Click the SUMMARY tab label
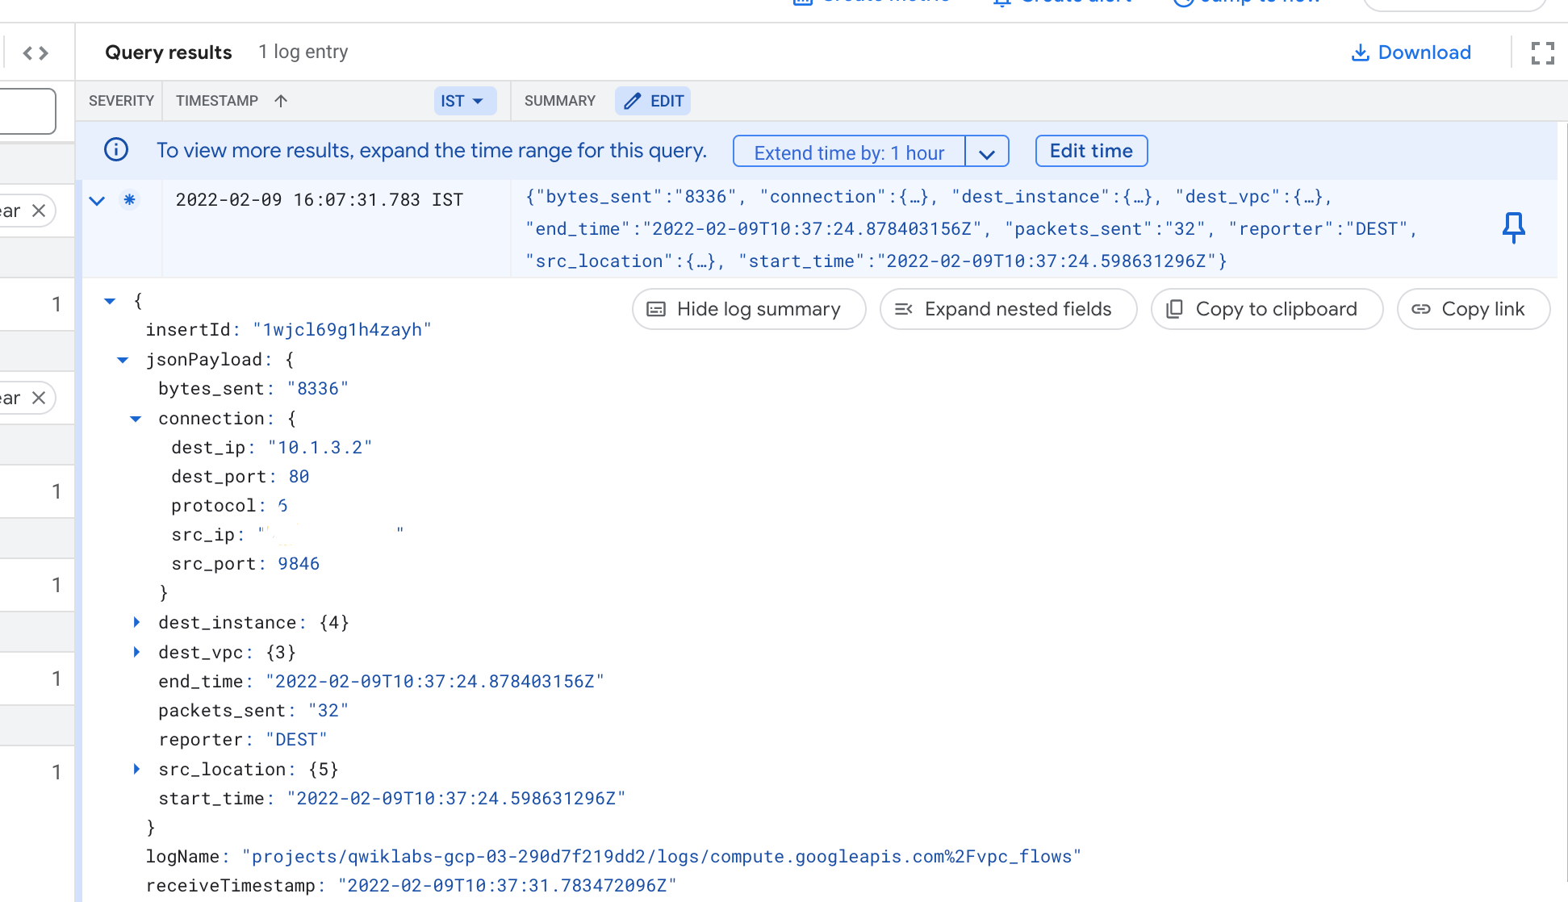The height and width of the screenshot is (902, 1568). pos(560,100)
